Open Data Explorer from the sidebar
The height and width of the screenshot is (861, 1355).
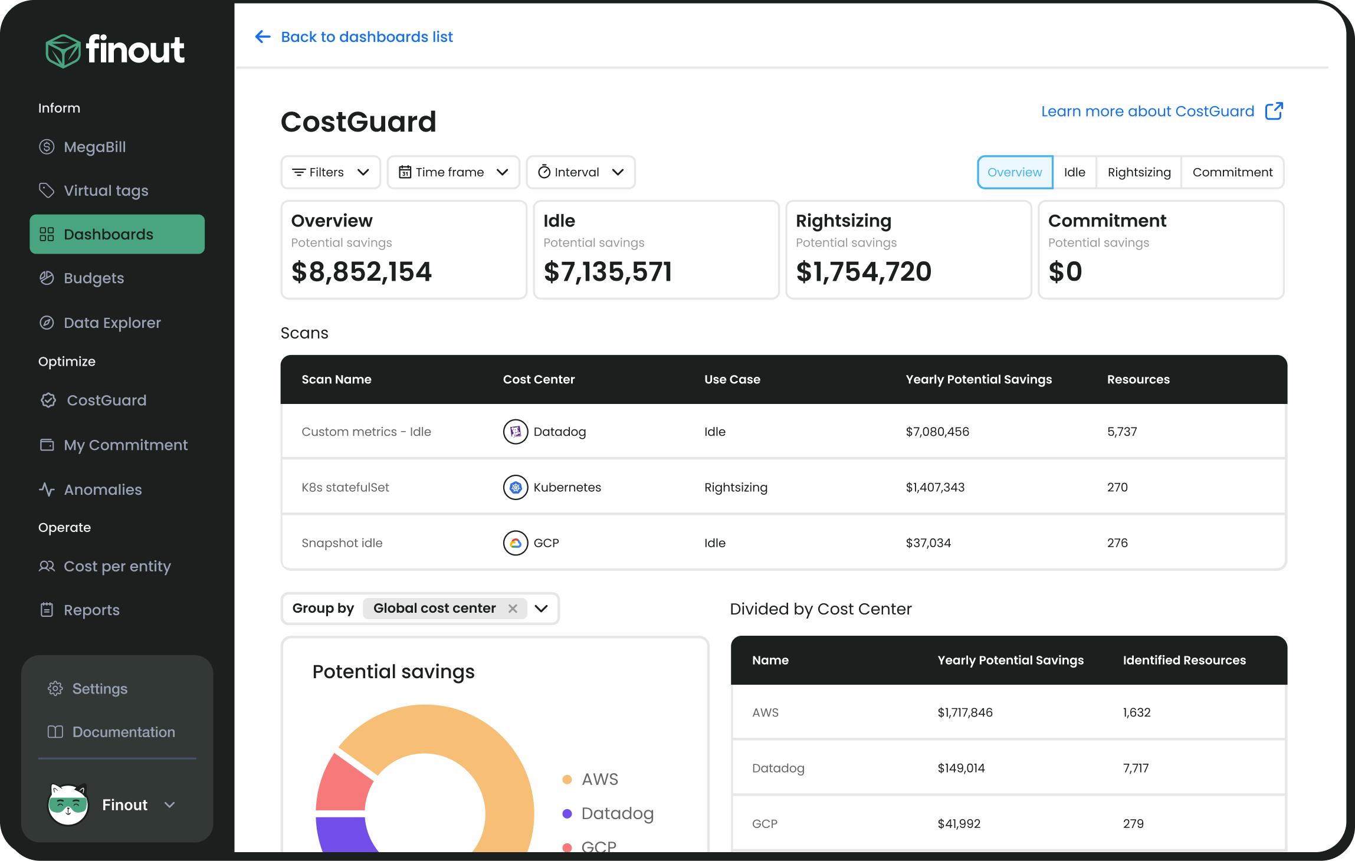pyautogui.click(x=112, y=323)
